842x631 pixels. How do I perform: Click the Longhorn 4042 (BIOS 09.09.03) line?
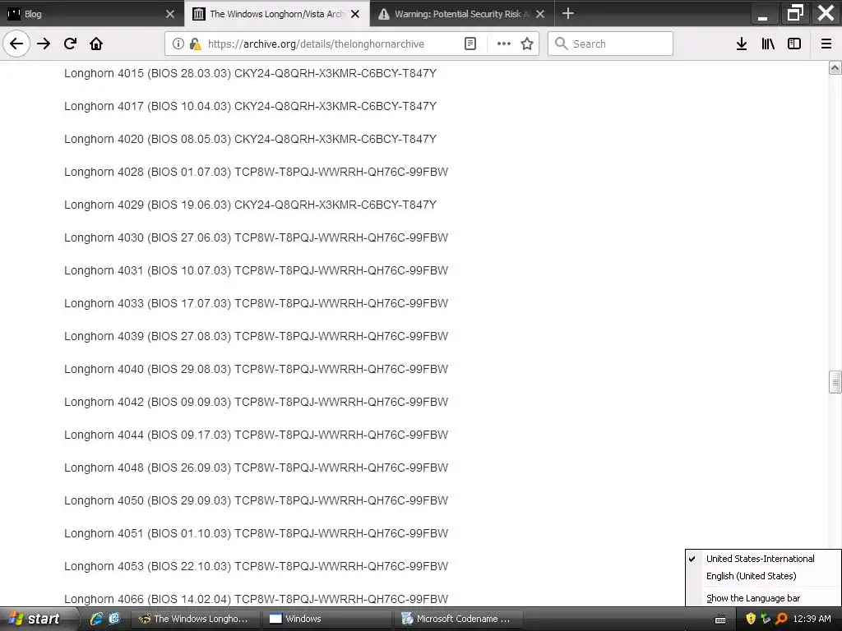(257, 402)
